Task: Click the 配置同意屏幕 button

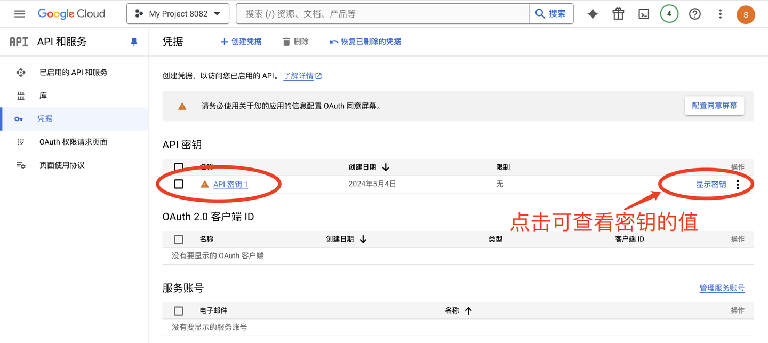Action: [x=714, y=106]
